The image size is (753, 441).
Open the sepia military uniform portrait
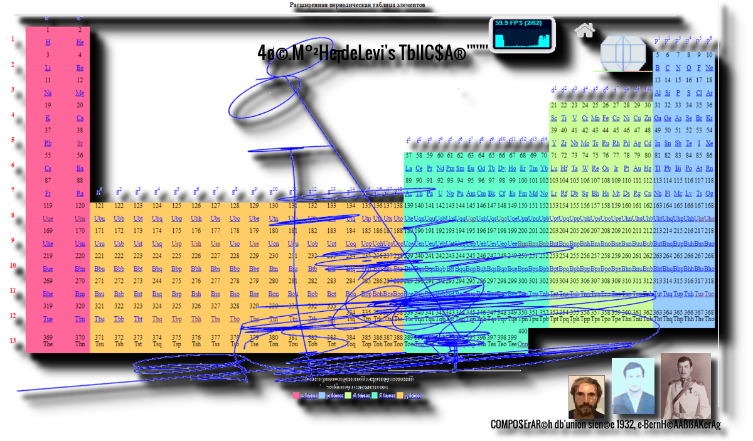pyautogui.click(x=685, y=386)
